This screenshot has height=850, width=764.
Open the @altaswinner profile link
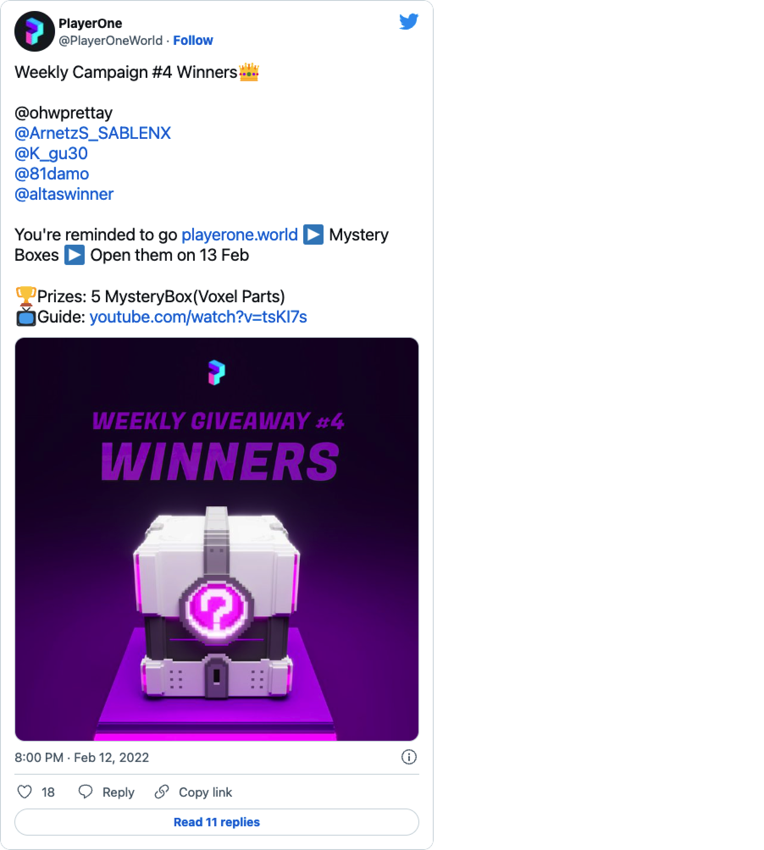pos(64,194)
